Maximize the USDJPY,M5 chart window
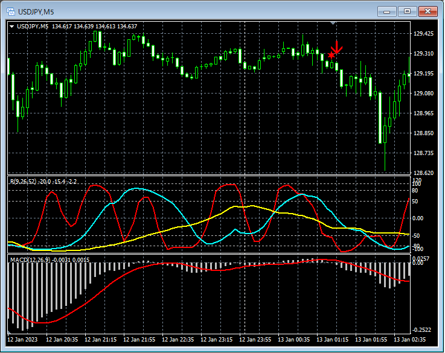445x353 pixels. click(408, 11)
